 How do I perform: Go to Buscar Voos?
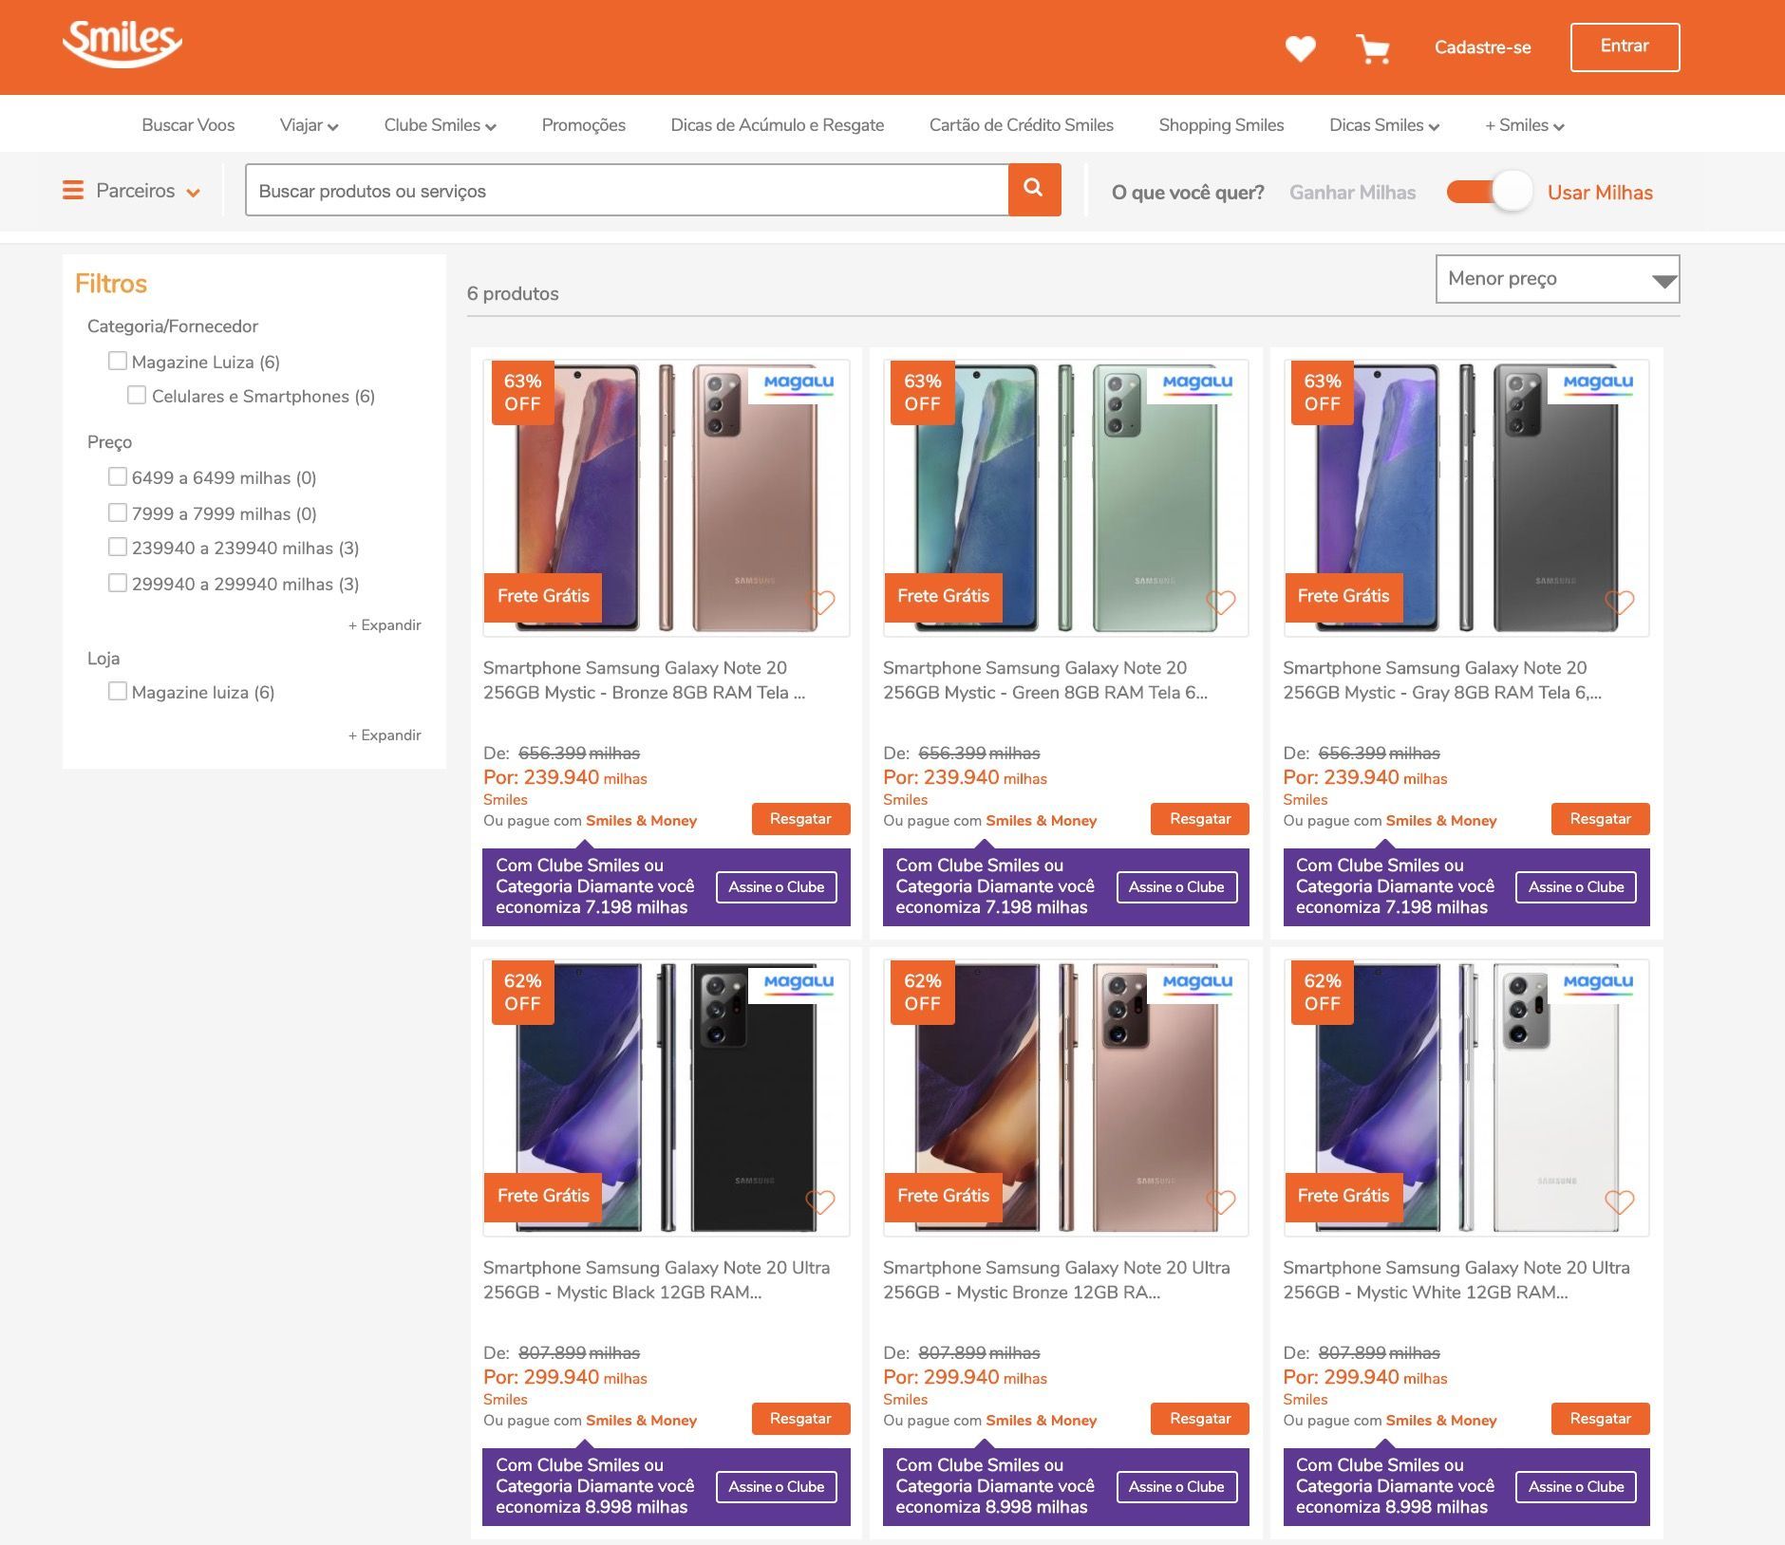coord(188,125)
